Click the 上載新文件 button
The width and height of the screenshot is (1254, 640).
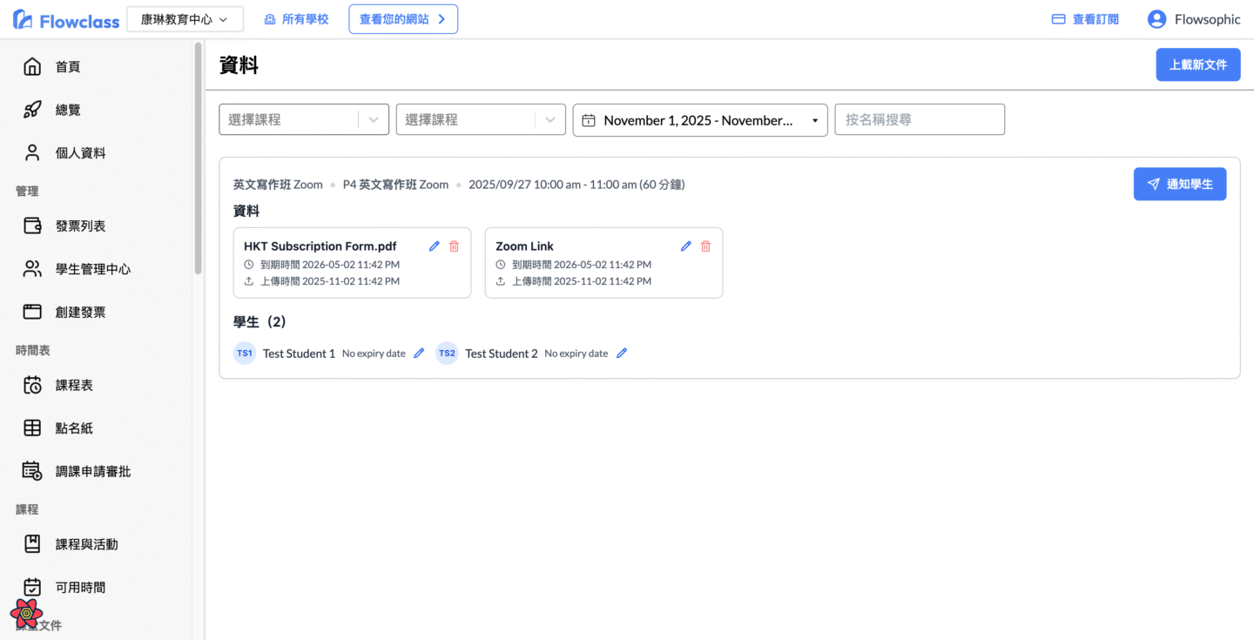tap(1197, 65)
